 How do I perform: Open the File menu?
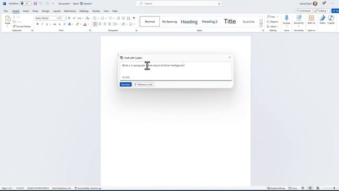click(x=6, y=11)
